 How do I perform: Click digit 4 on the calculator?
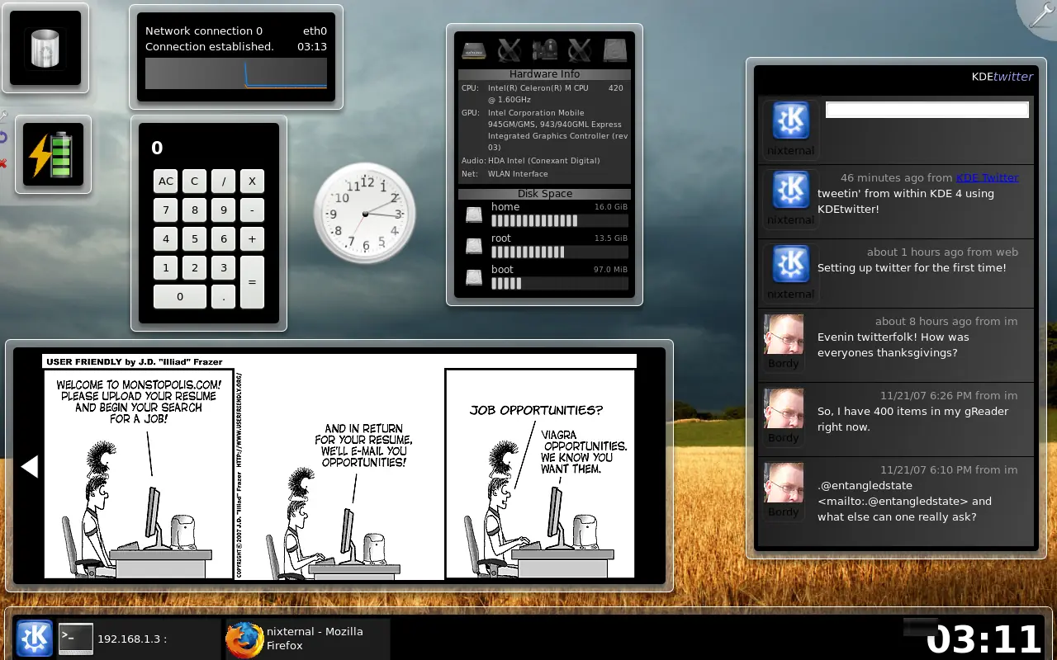[166, 239]
